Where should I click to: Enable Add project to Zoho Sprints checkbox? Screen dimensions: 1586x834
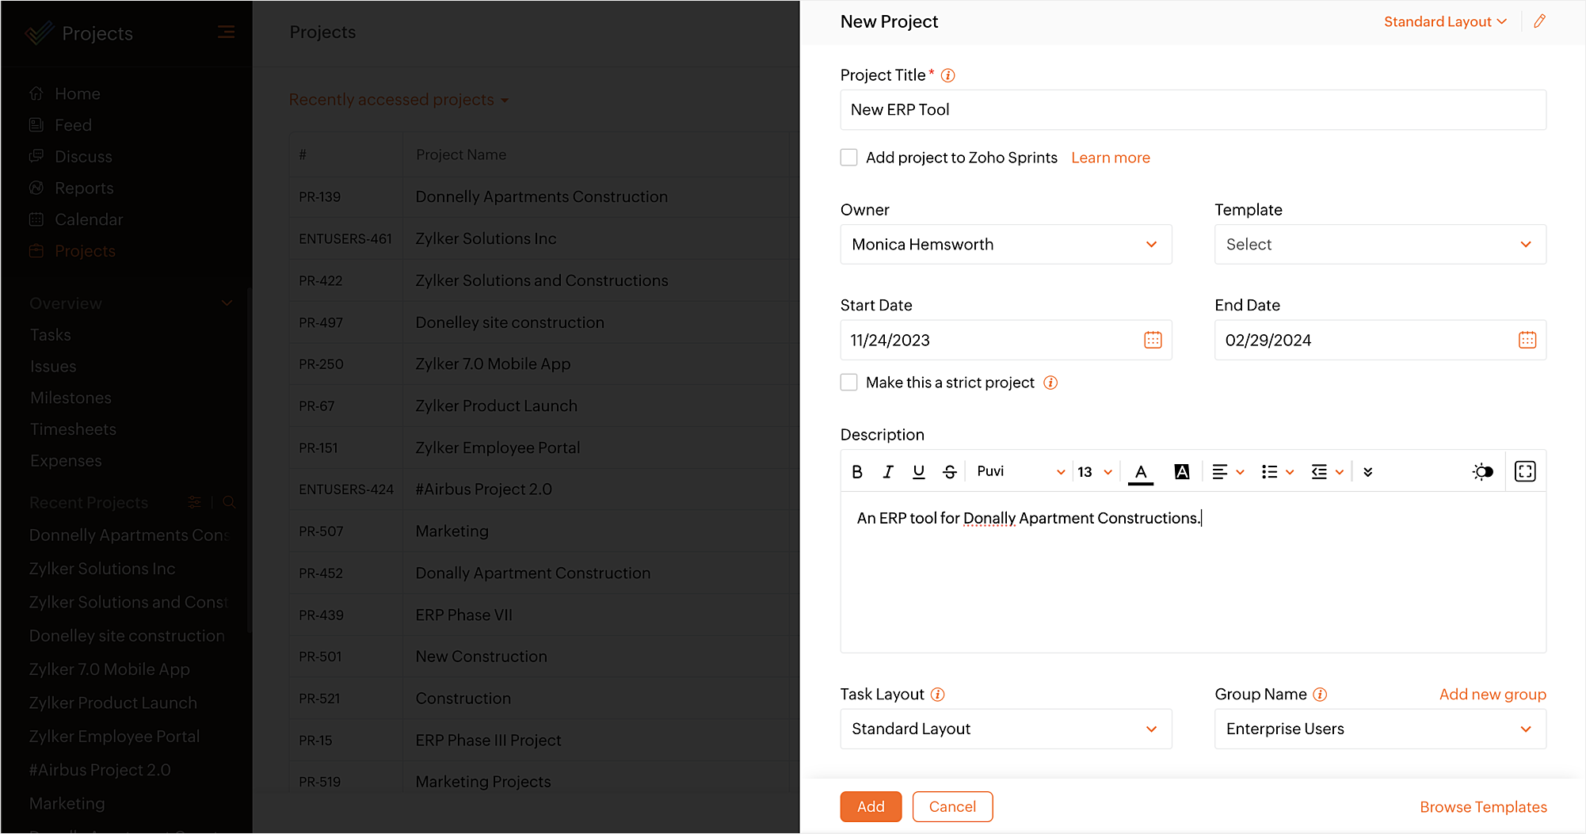848,158
